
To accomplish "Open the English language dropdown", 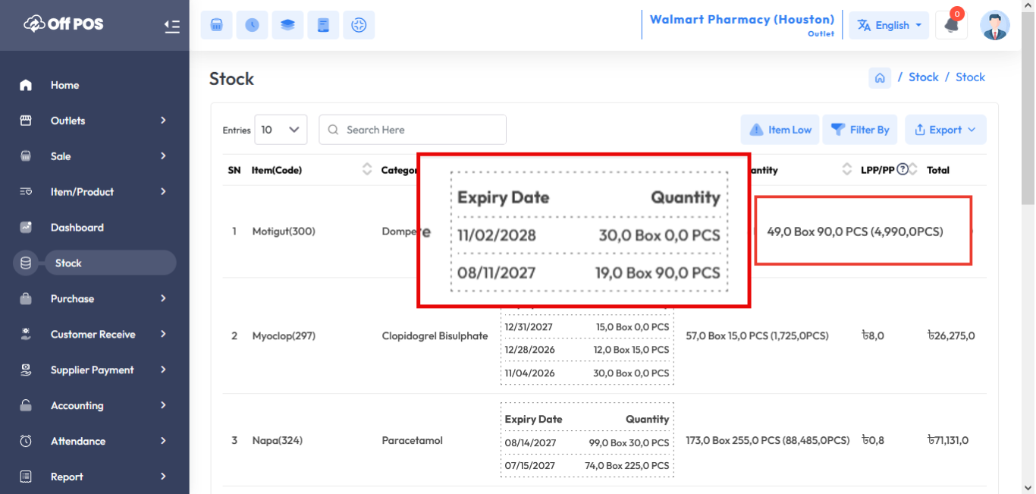I will pyautogui.click(x=890, y=25).
